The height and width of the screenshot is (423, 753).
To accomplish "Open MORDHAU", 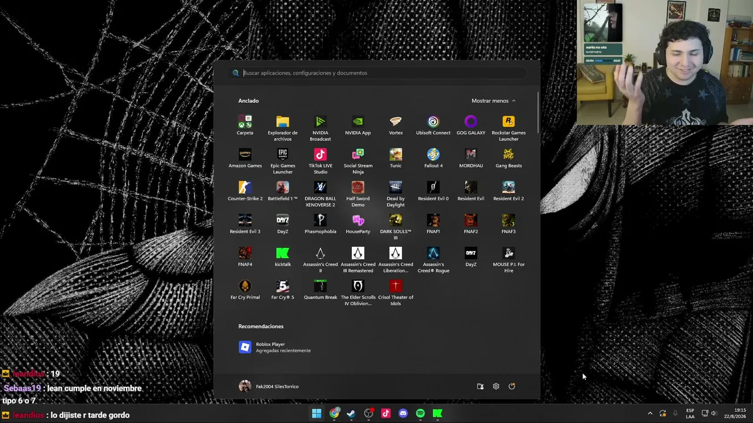I will tap(471, 159).
